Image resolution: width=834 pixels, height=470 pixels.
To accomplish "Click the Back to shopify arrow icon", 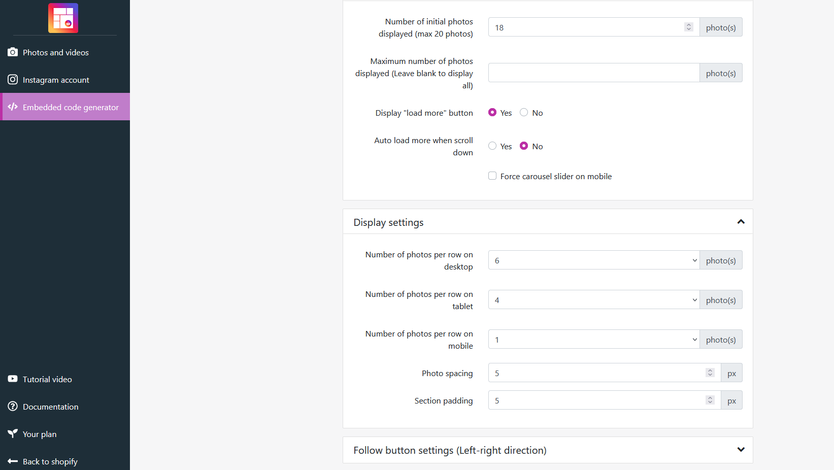I will [13, 461].
